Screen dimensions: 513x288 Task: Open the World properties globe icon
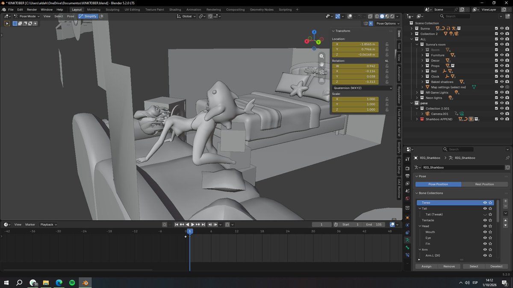407,198
